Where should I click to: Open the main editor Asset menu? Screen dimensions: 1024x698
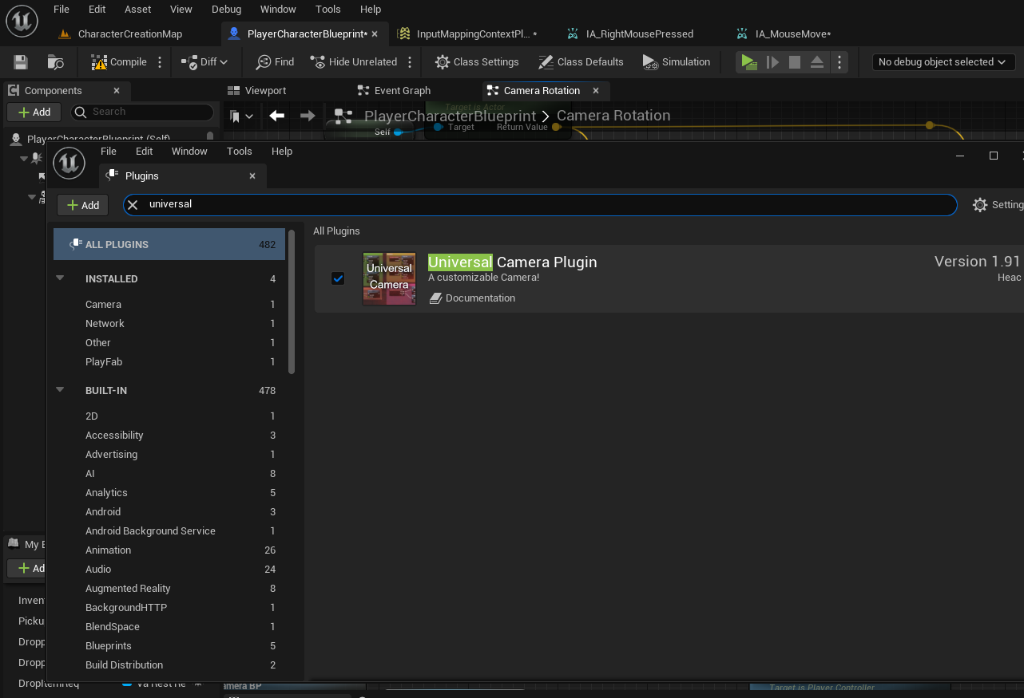(138, 9)
